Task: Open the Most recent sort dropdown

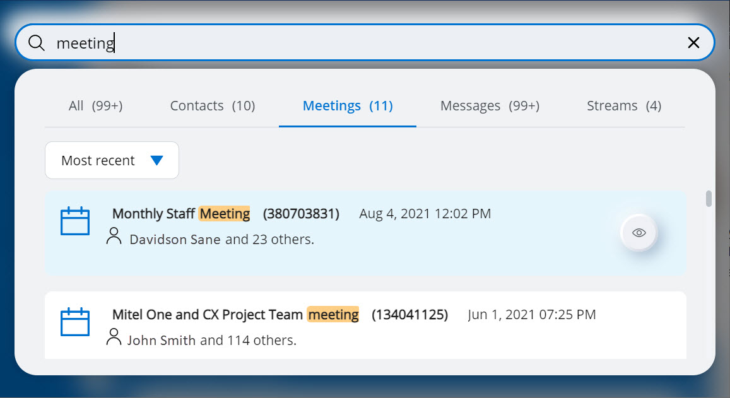Action: point(112,160)
